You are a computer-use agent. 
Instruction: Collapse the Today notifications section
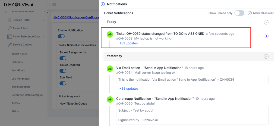(x=266, y=22)
